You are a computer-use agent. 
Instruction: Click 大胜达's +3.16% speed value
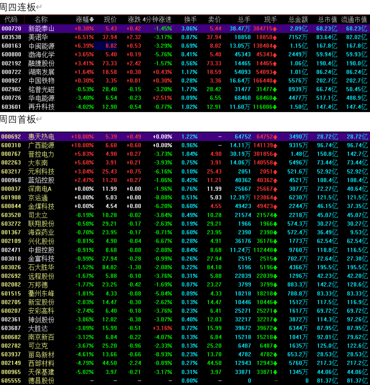(x=162, y=328)
